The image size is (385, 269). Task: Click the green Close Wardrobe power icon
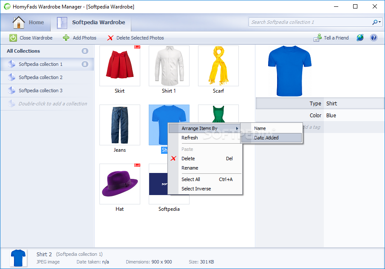pyautogui.click(x=13, y=38)
